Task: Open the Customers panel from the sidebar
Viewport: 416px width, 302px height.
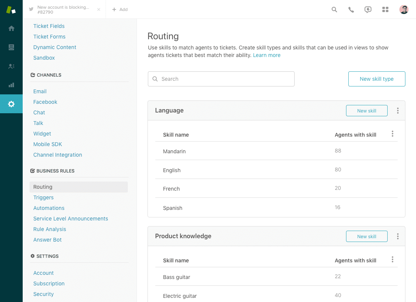Action: 11,66
